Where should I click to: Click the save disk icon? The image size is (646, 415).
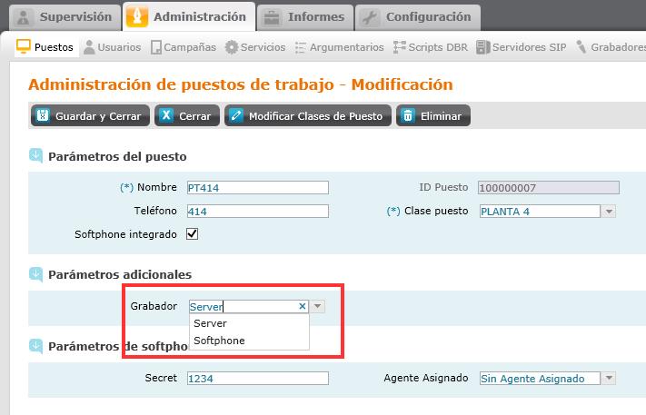coord(43,115)
